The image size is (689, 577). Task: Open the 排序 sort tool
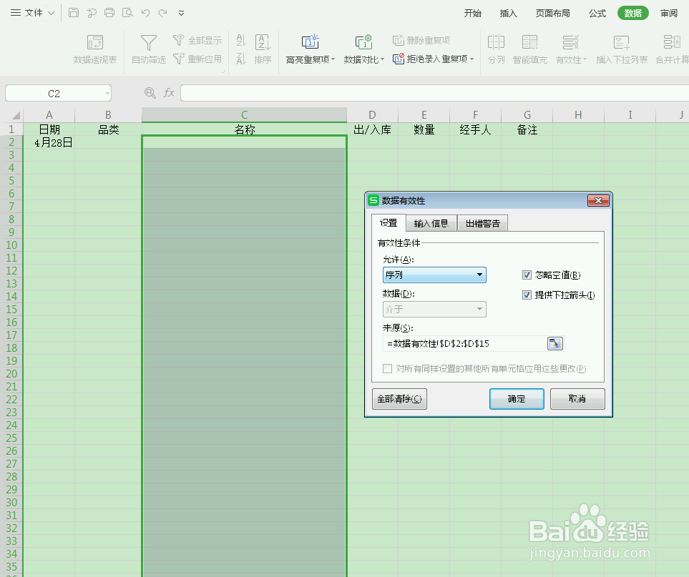click(x=262, y=49)
